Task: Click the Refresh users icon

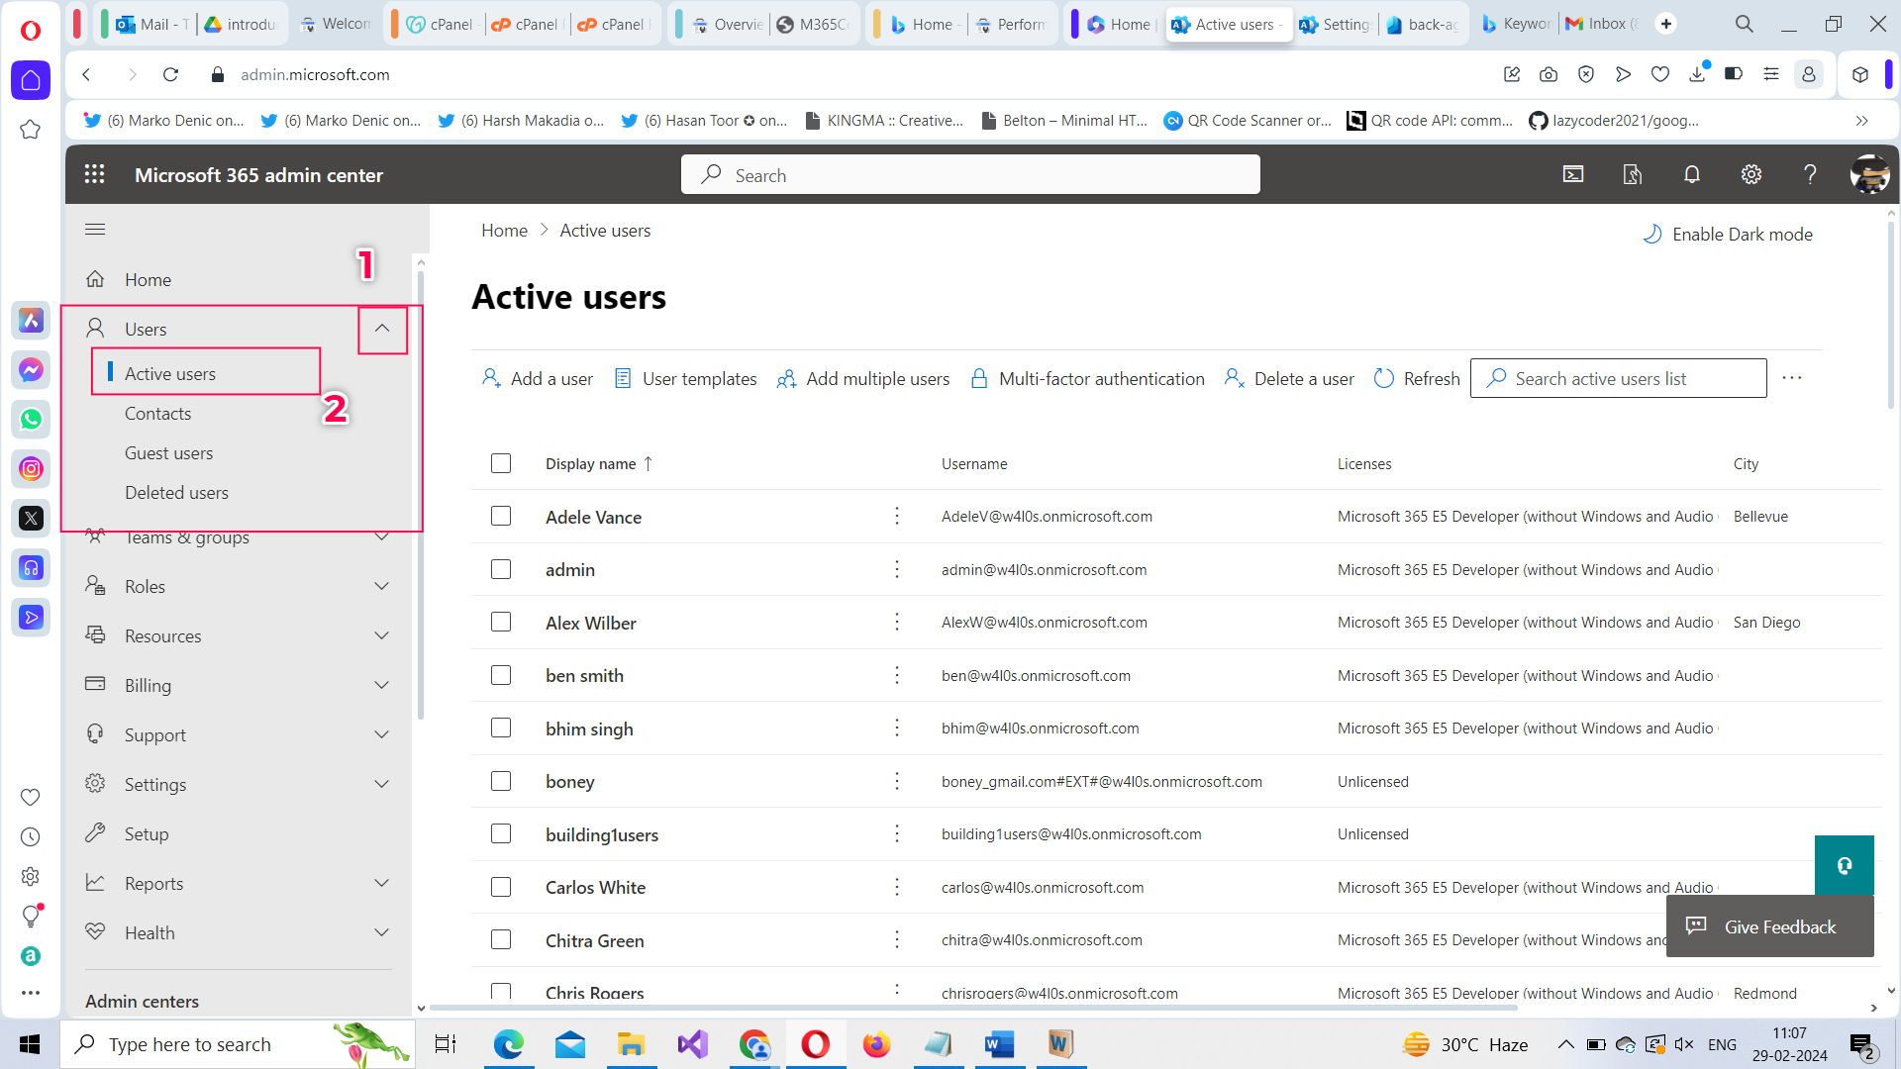Action: coord(1384,379)
